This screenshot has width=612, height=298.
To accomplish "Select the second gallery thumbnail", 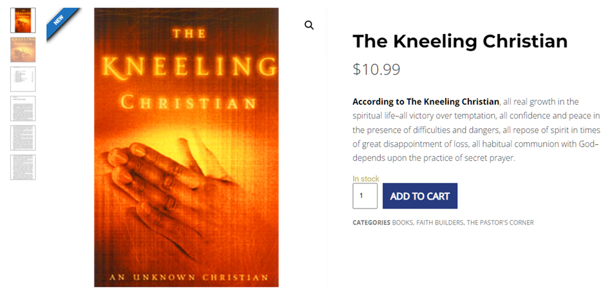I will click(x=23, y=50).
